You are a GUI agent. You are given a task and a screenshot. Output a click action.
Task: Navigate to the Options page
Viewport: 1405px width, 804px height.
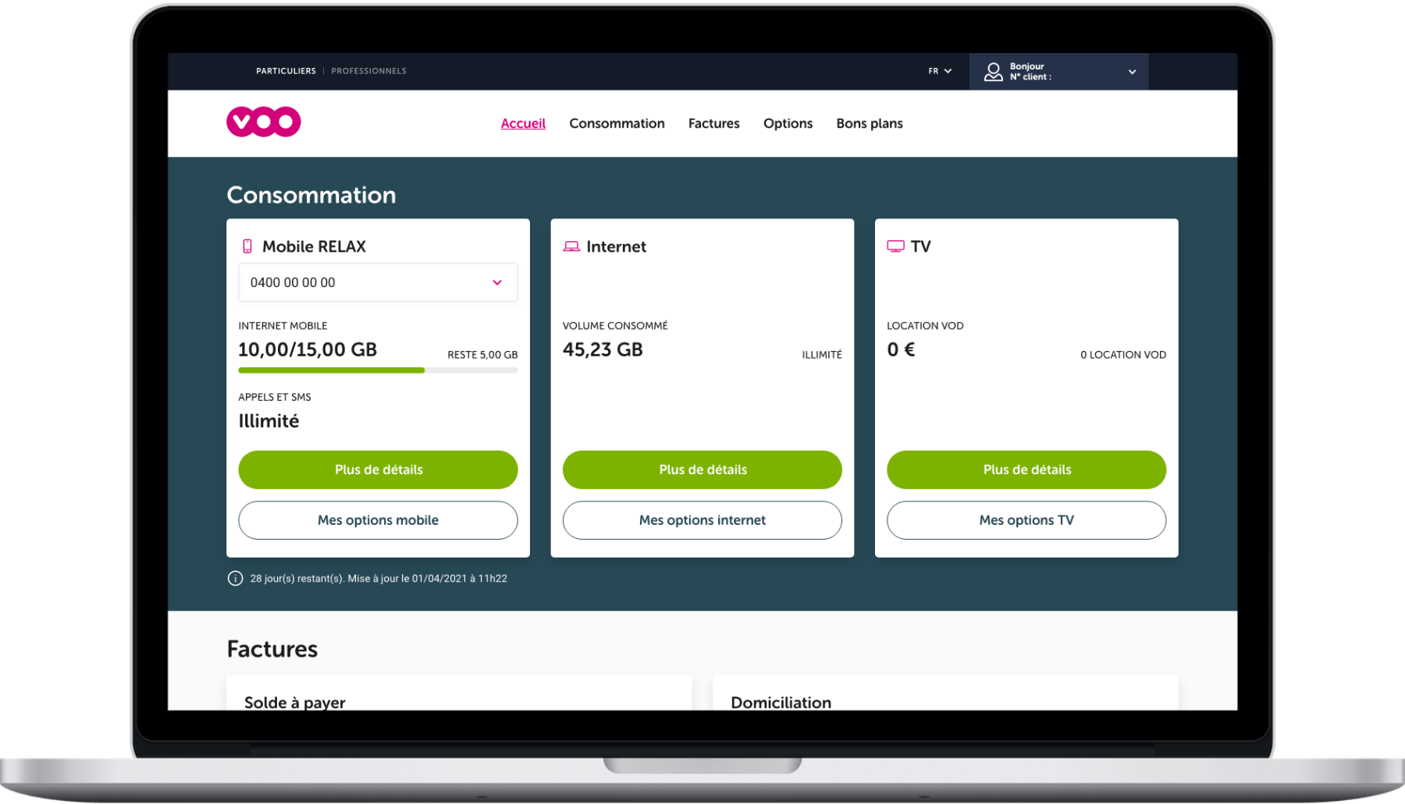pyautogui.click(x=788, y=123)
